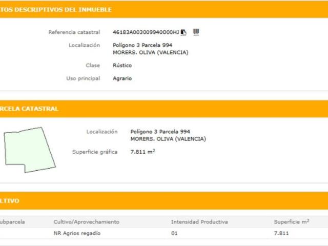The height and width of the screenshot is (246, 328).
Task: Click 'Superficie m²' column header
Action: pyautogui.click(x=292, y=221)
